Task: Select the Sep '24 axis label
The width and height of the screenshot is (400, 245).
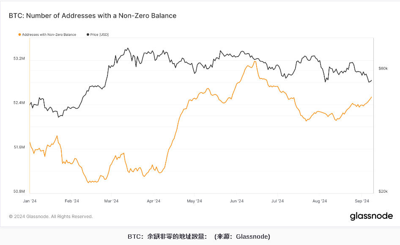Action: 362,201
